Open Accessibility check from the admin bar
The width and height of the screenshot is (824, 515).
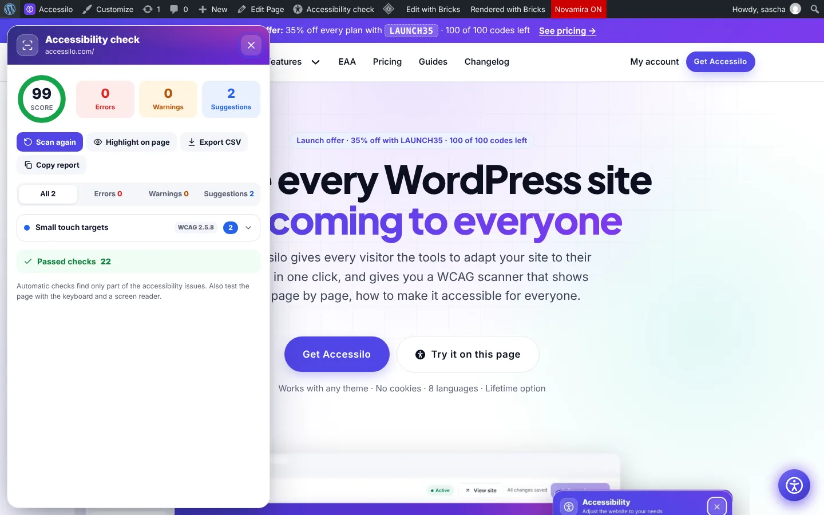point(334,9)
